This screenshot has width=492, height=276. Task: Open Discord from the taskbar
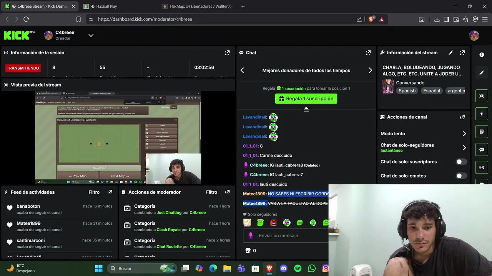pyautogui.click(x=284, y=268)
